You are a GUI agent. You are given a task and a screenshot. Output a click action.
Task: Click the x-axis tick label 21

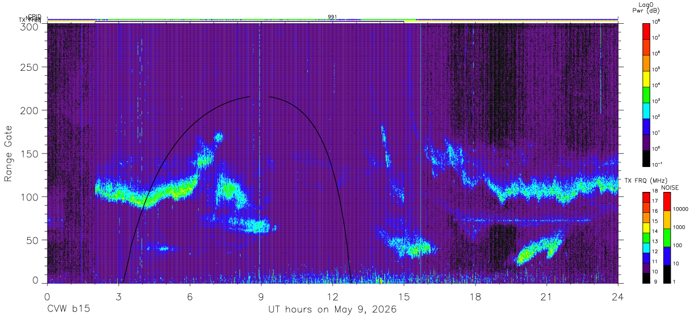tap(547, 296)
